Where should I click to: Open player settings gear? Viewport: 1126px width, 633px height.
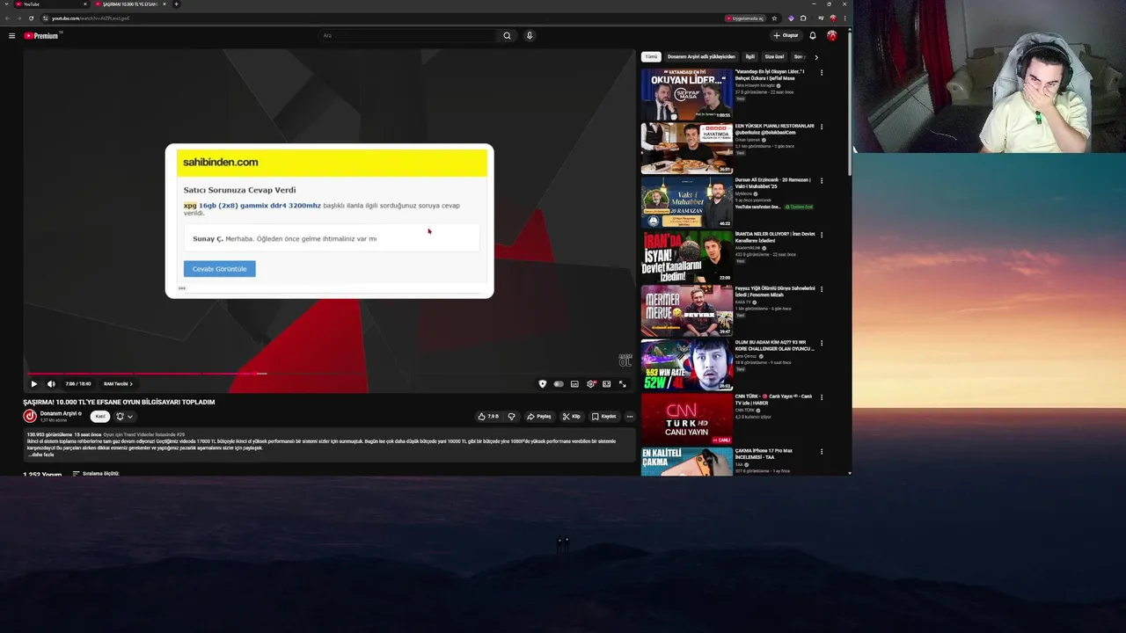[591, 383]
